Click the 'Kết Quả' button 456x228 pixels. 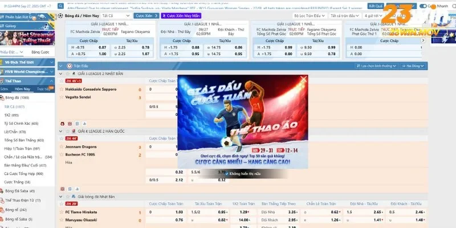click(376, 5)
